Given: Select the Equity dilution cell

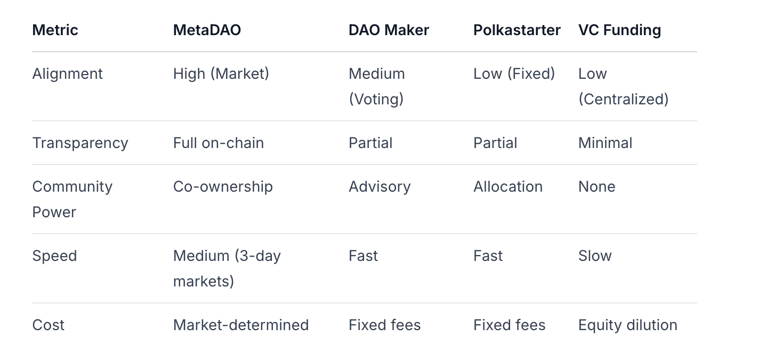Looking at the screenshot, I should point(627,325).
